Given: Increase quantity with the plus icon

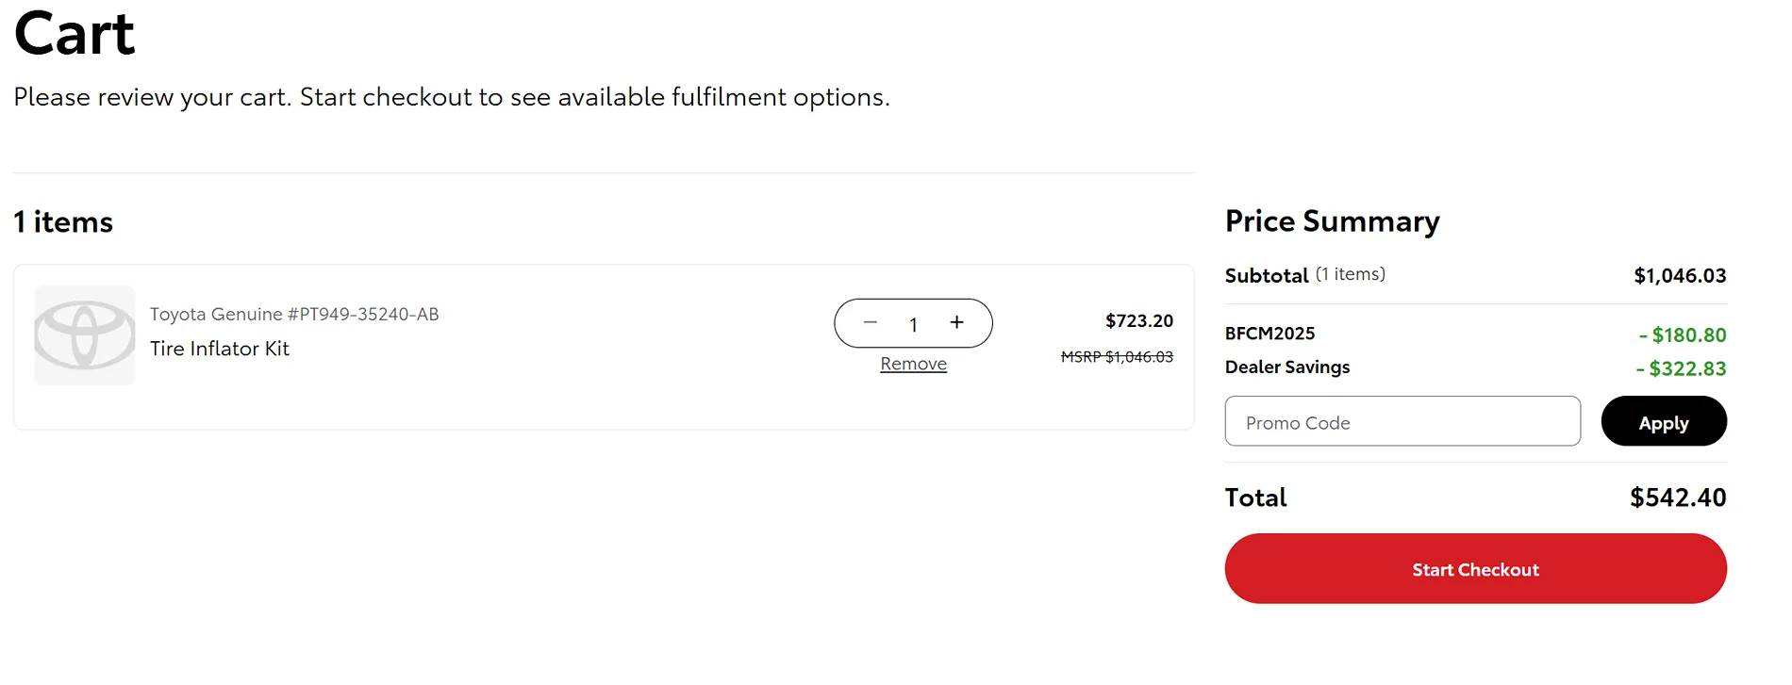Looking at the screenshot, I should pyautogui.click(x=956, y=323).
